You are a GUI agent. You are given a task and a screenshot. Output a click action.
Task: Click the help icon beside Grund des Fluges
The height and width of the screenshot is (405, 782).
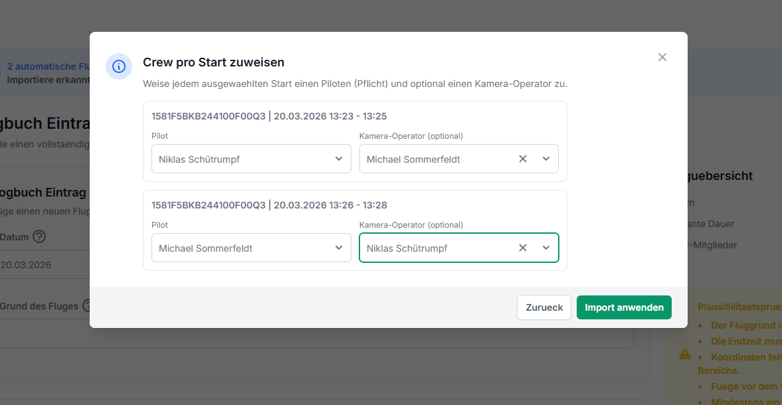coord(87,306)
